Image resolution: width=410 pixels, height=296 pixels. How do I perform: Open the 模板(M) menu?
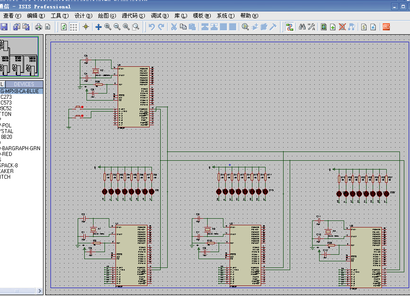(x=202, y=16)
